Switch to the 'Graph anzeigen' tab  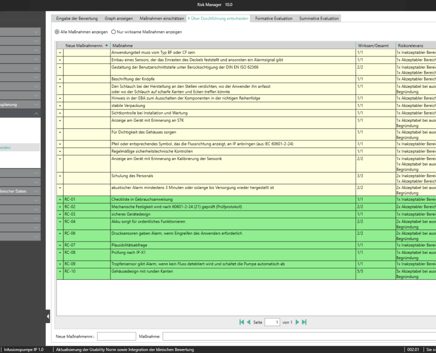pos(119,19)
